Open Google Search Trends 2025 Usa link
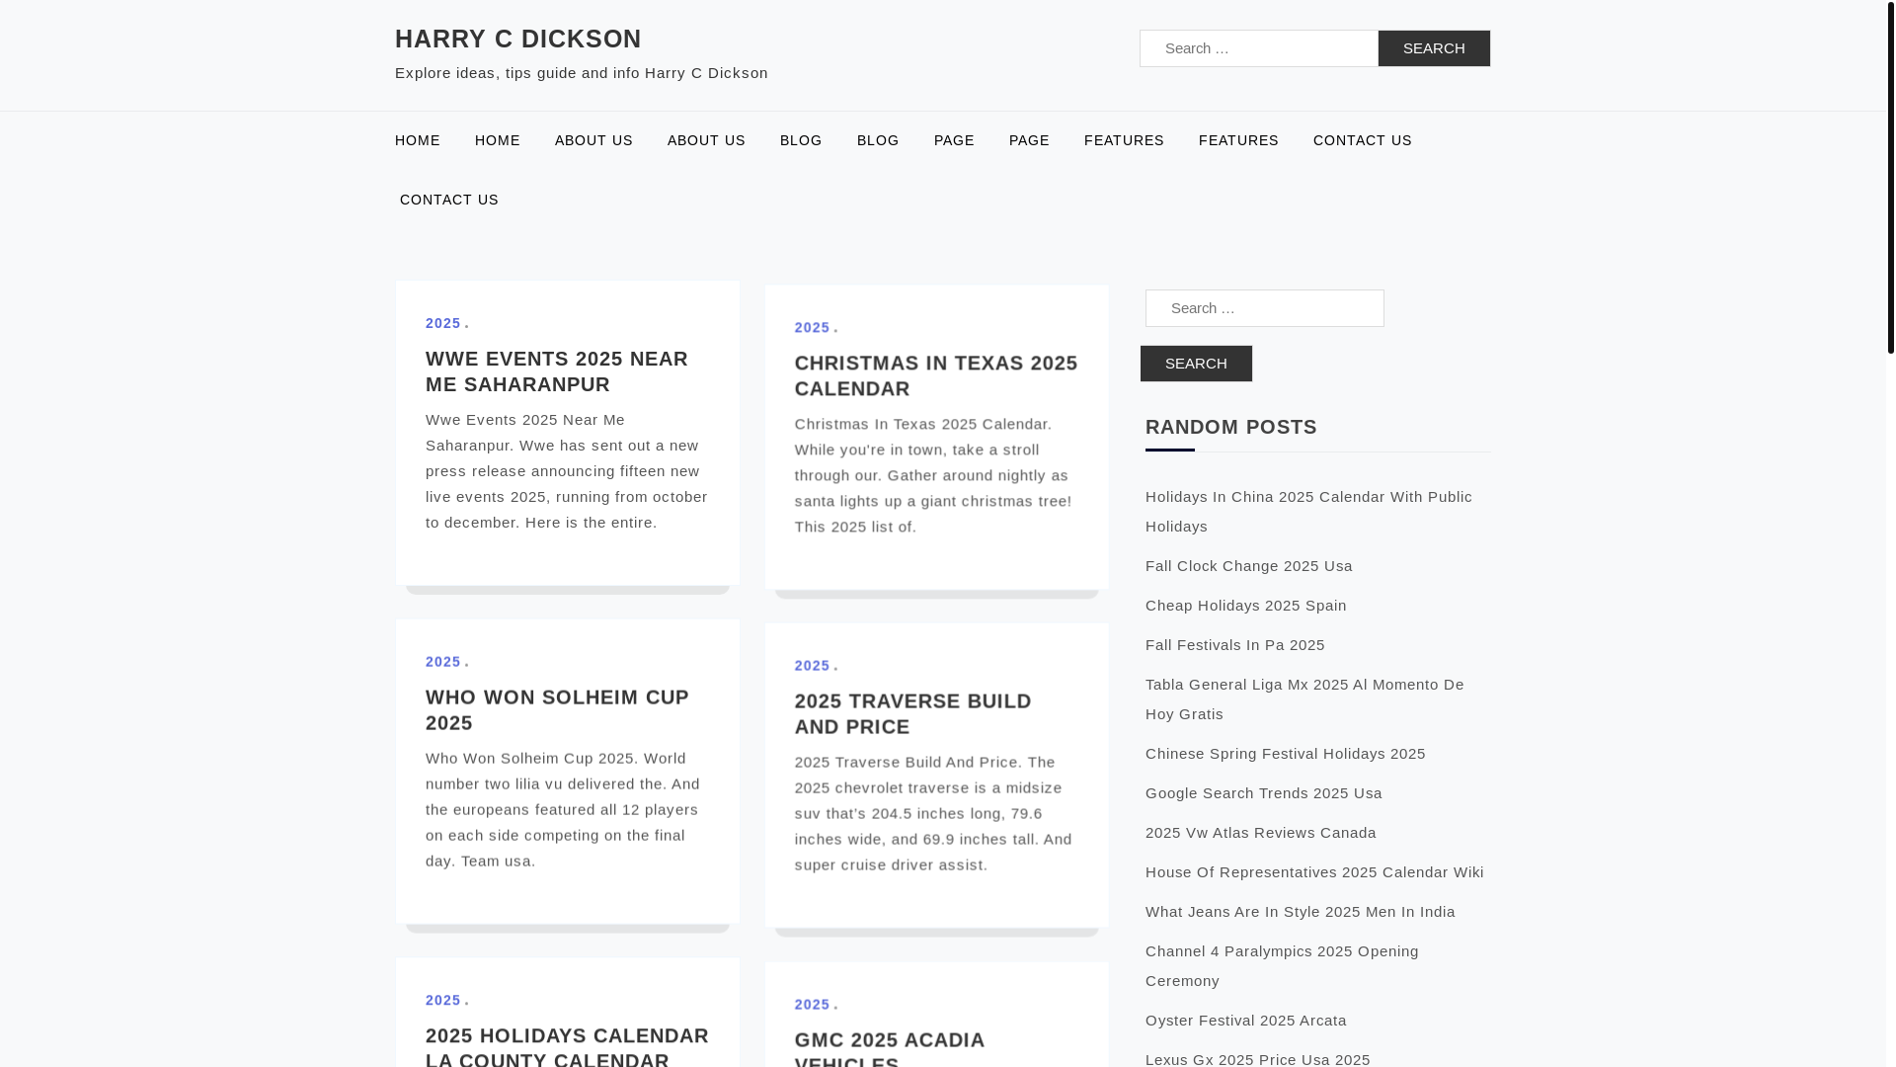Image resolution: width=1896 pixels, height=1067 pixels. pyautogui.click(x=1264, y=793)
